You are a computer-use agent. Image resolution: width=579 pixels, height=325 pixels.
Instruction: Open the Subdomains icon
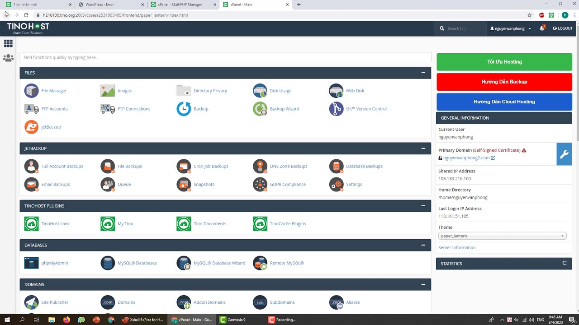coord(260,302)
